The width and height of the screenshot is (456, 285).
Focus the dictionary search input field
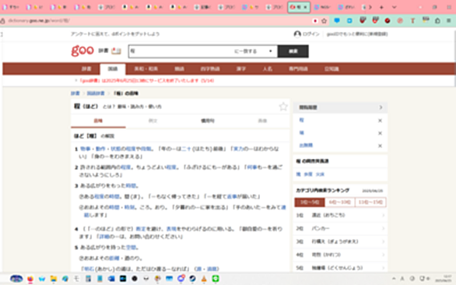181,51
